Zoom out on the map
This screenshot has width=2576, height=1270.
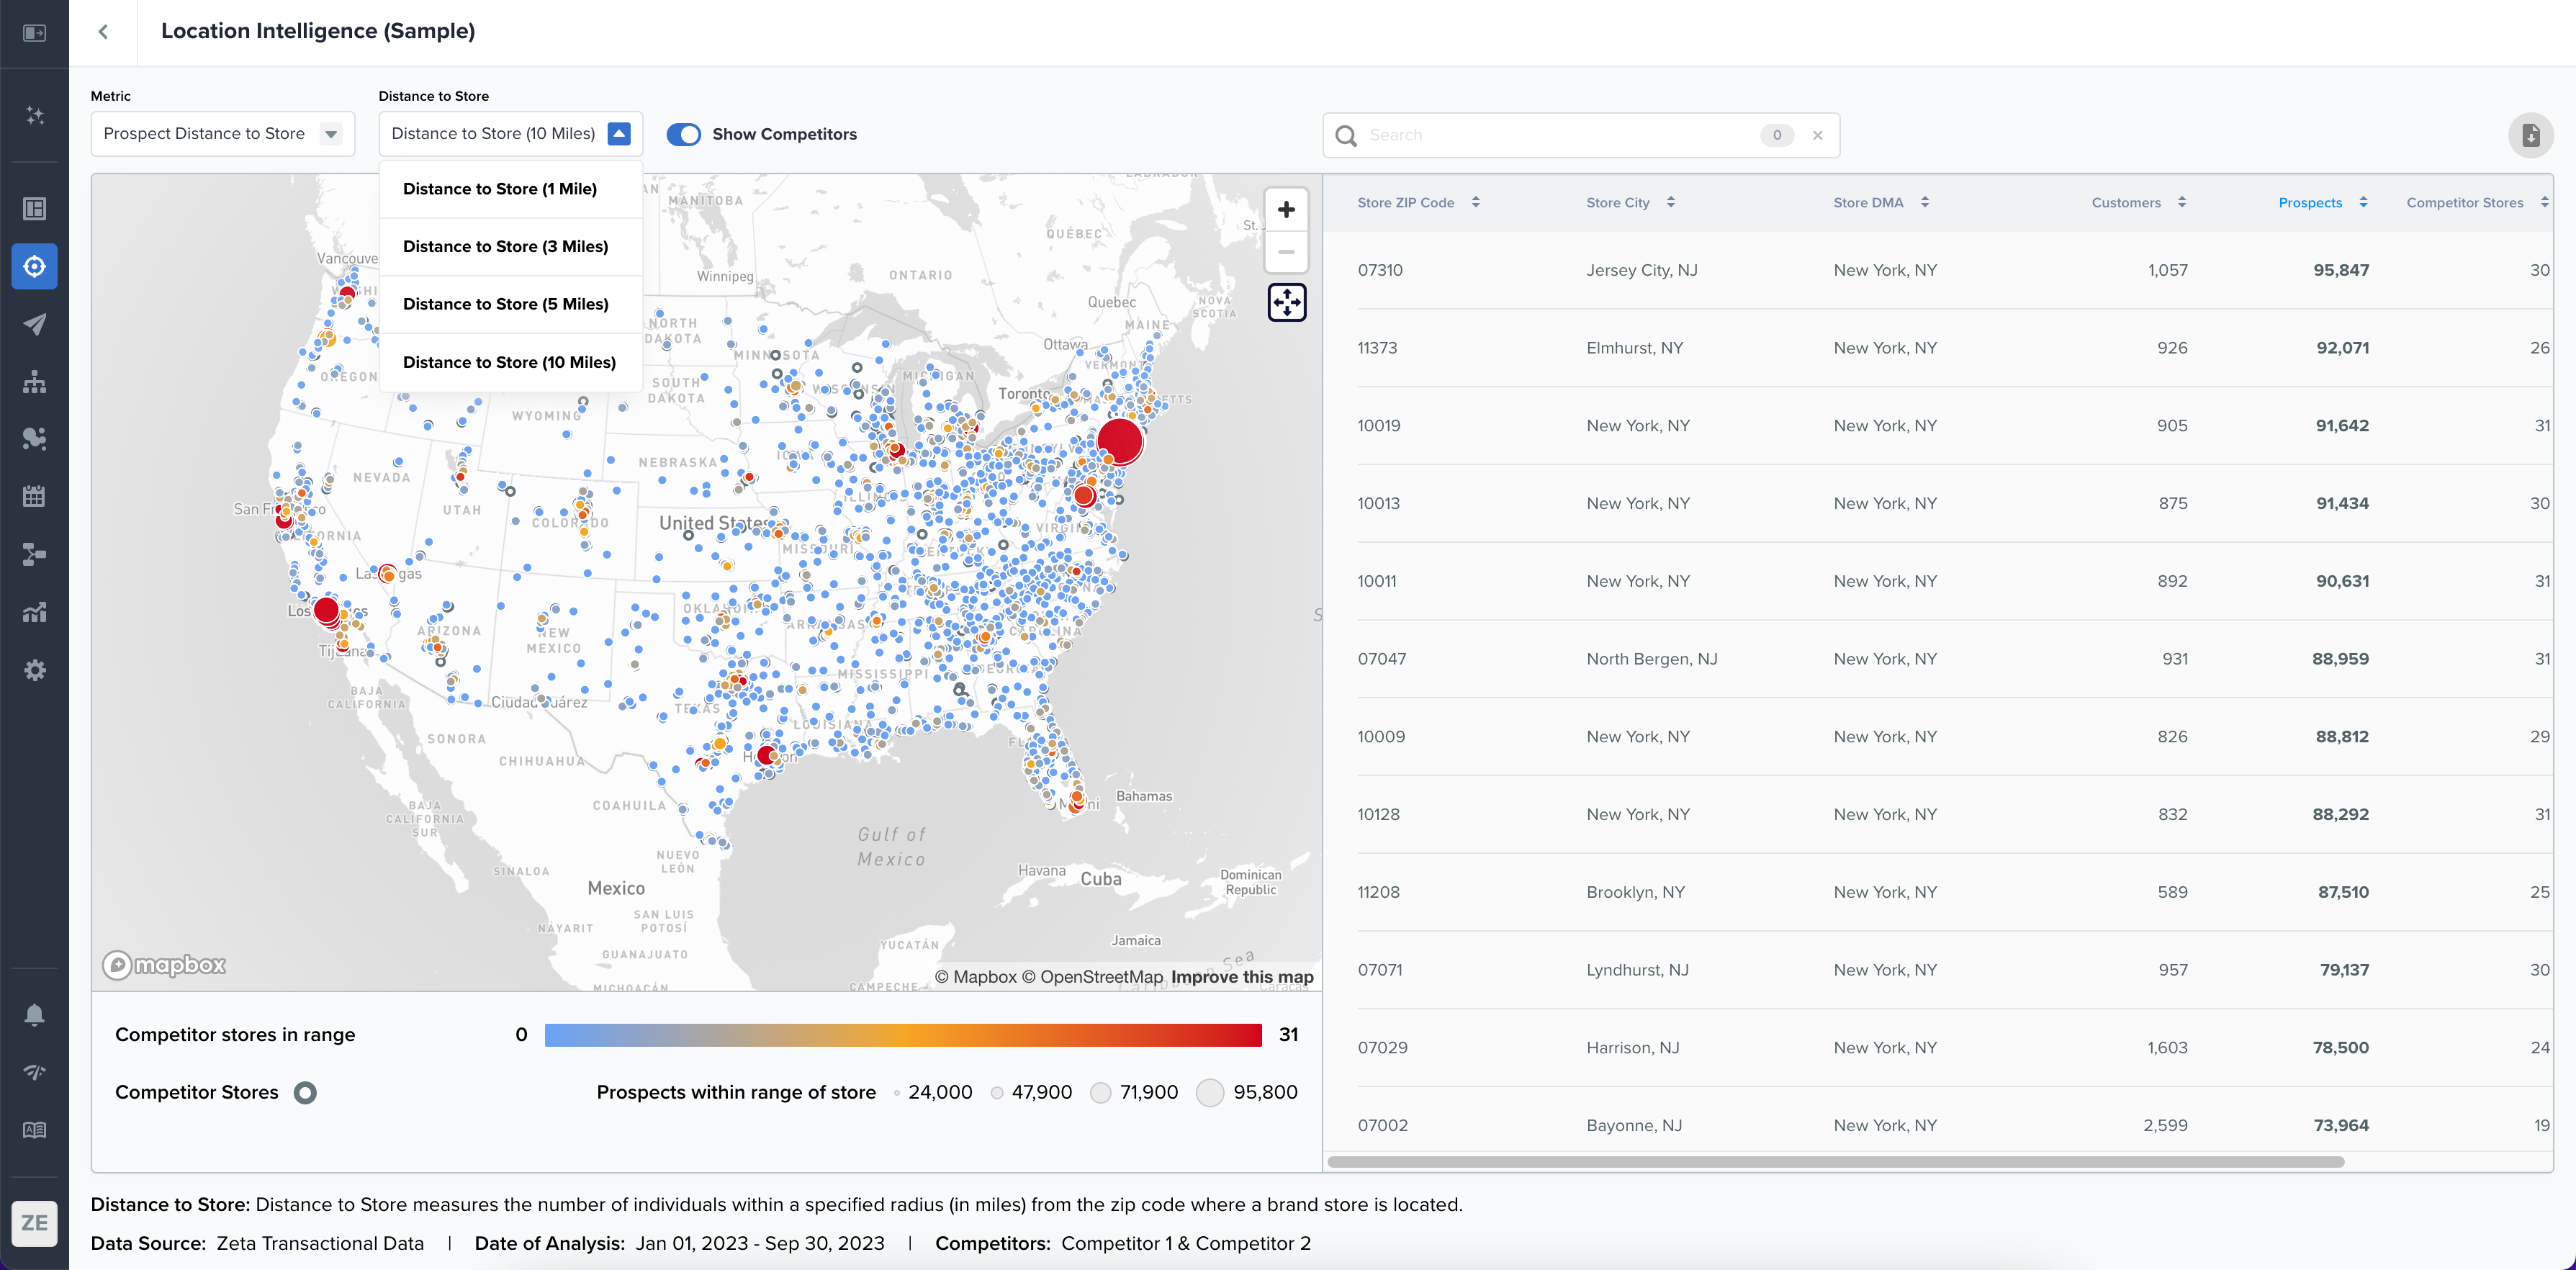coord(1286,252)
